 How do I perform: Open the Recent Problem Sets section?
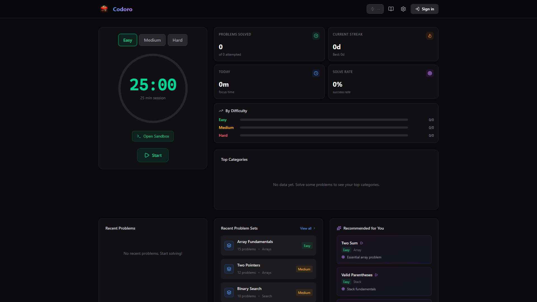click(x=239, y=228)
